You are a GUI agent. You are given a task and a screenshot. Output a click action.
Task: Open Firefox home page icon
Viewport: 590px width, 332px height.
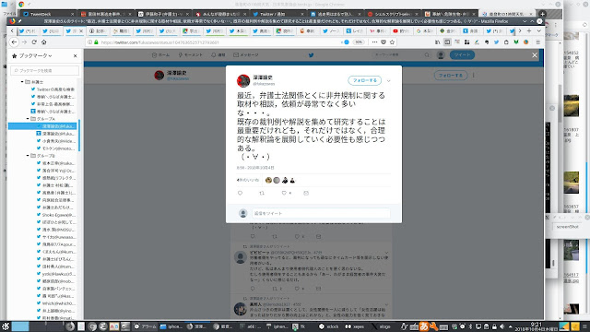pyautogui.click(x=43, y=42)
